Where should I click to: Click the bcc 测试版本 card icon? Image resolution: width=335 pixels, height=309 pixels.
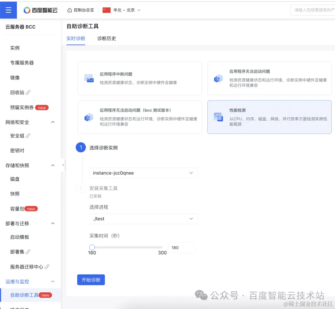tap(89, 117)
